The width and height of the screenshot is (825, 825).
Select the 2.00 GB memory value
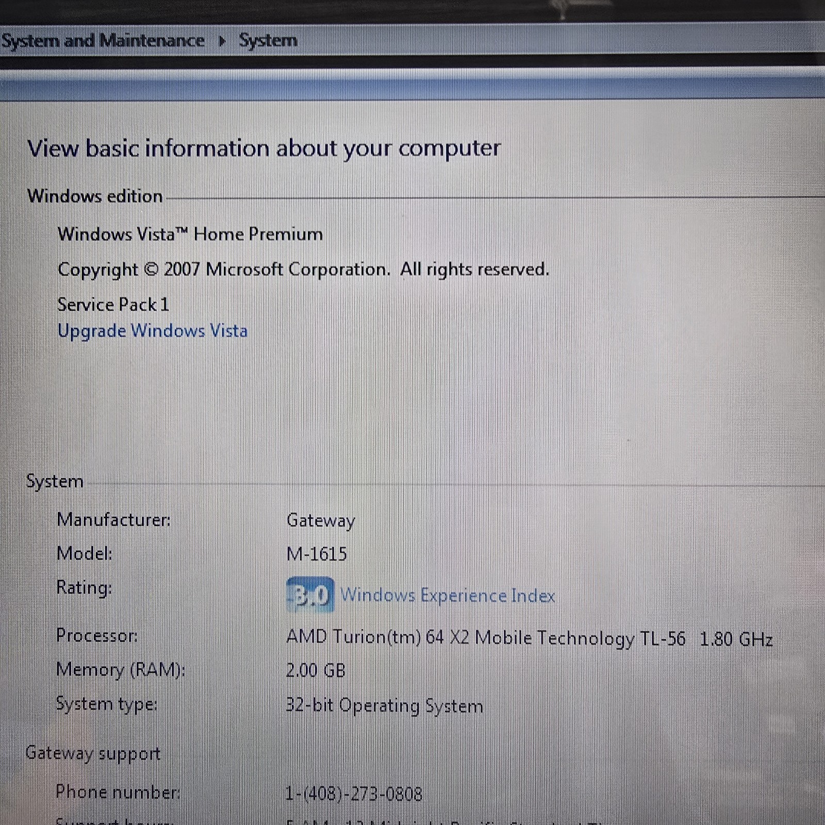tap(316, 670)
